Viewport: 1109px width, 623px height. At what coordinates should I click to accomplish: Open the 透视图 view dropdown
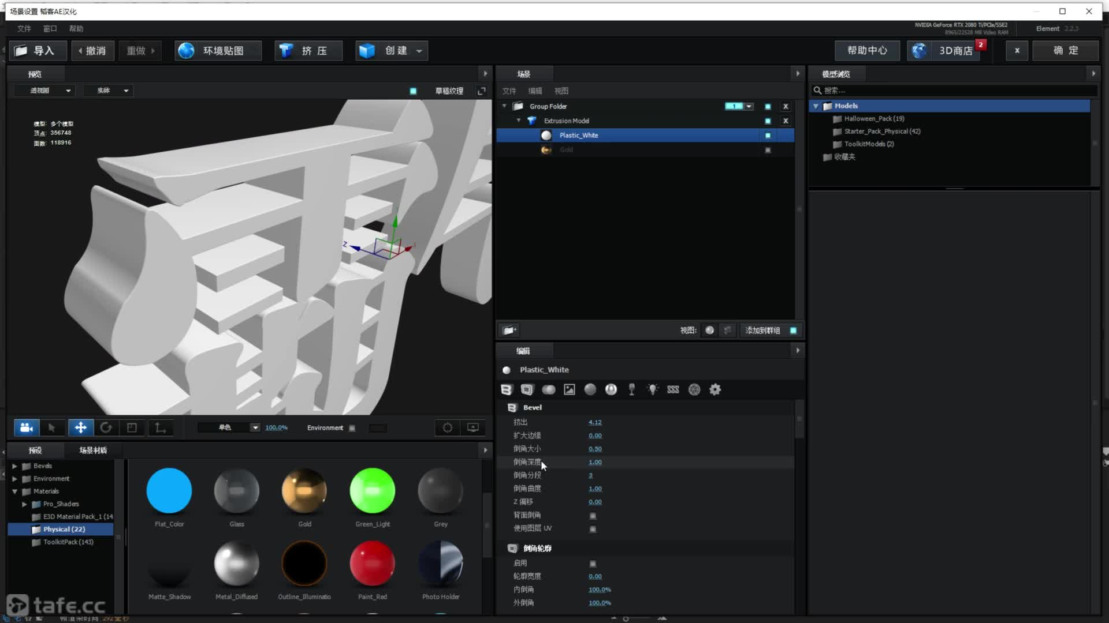45,91
